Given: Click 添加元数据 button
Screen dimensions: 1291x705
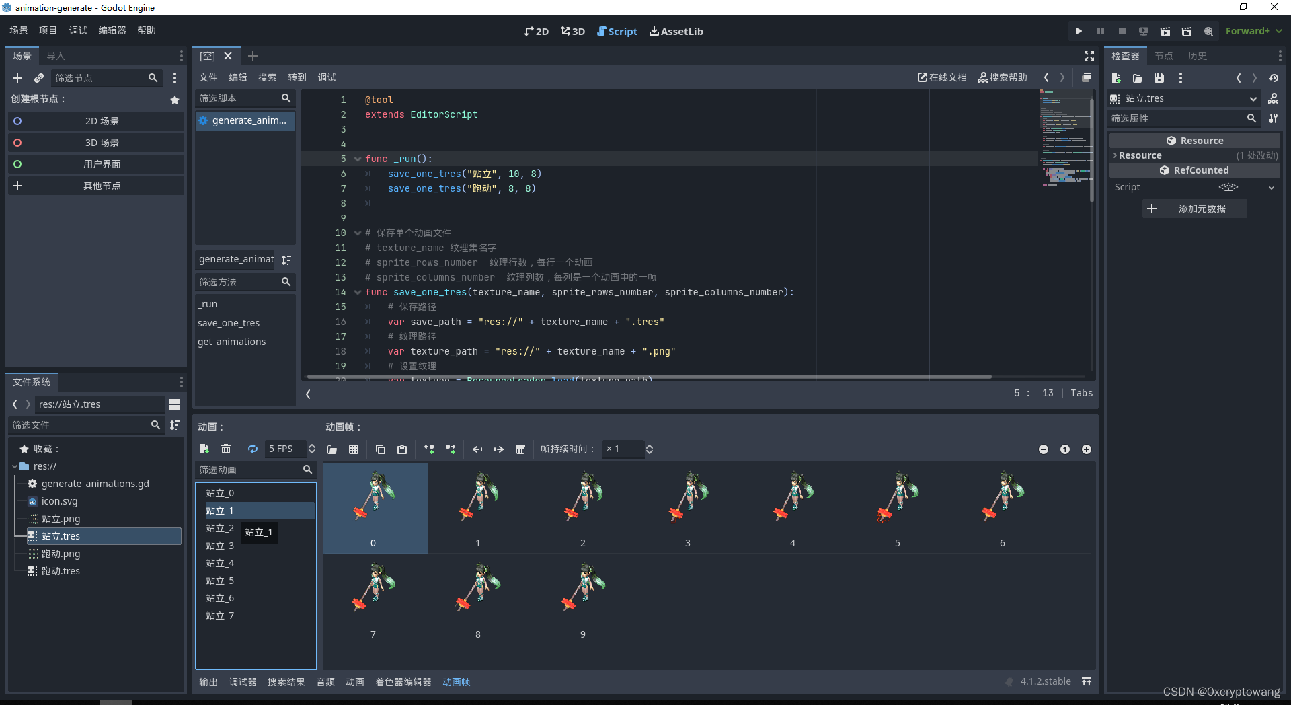Looking at the screenshot, I should 1195,209.
